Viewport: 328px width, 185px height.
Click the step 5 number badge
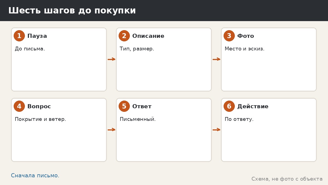coord(124,106)
